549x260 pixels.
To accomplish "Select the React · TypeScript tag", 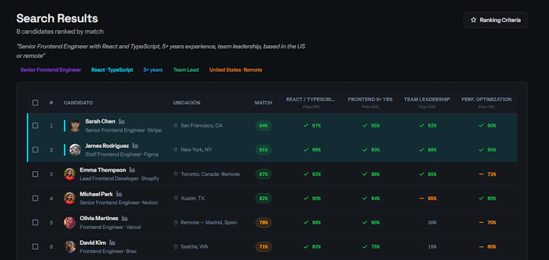I will pyautogui.click(x=112, y=70).
